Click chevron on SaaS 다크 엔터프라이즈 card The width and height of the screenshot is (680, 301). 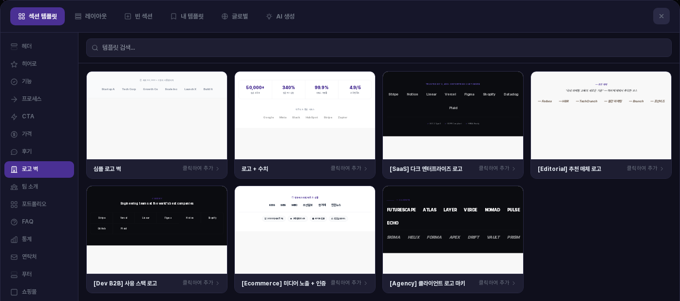[514, 169]
